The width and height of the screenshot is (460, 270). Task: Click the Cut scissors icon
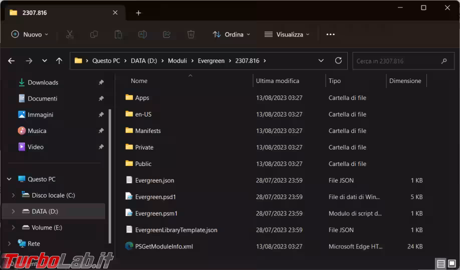(x=70, y=34)
